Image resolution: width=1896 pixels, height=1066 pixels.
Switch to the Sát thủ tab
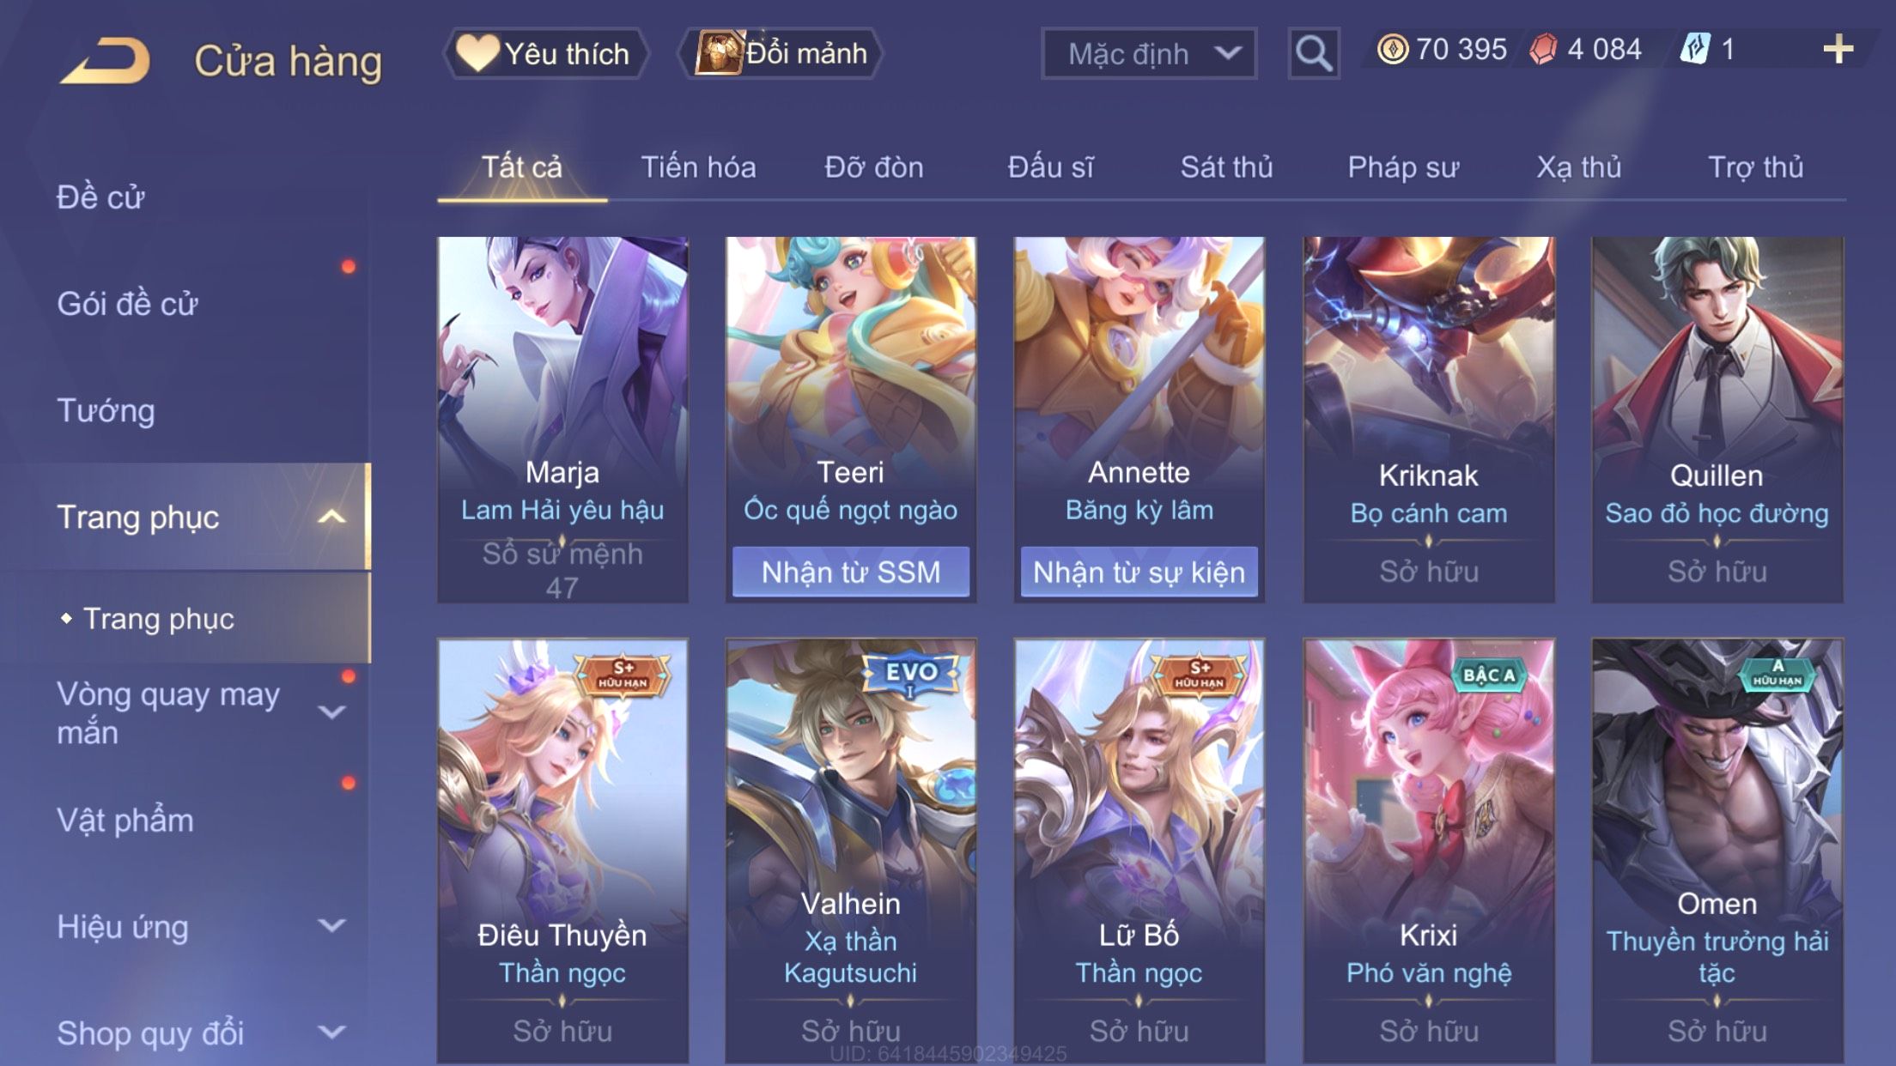(x=1226, y=167)
